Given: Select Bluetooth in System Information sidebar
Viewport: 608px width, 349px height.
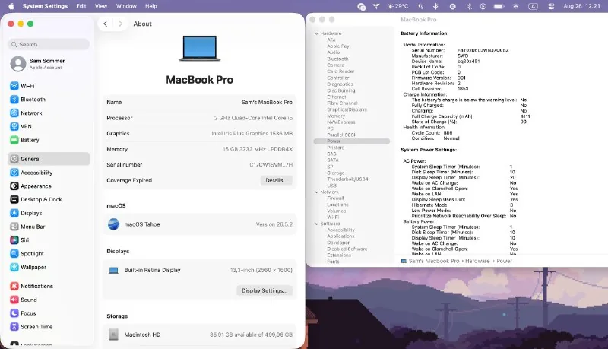Looking at the screenshot, I should point(337,59).
